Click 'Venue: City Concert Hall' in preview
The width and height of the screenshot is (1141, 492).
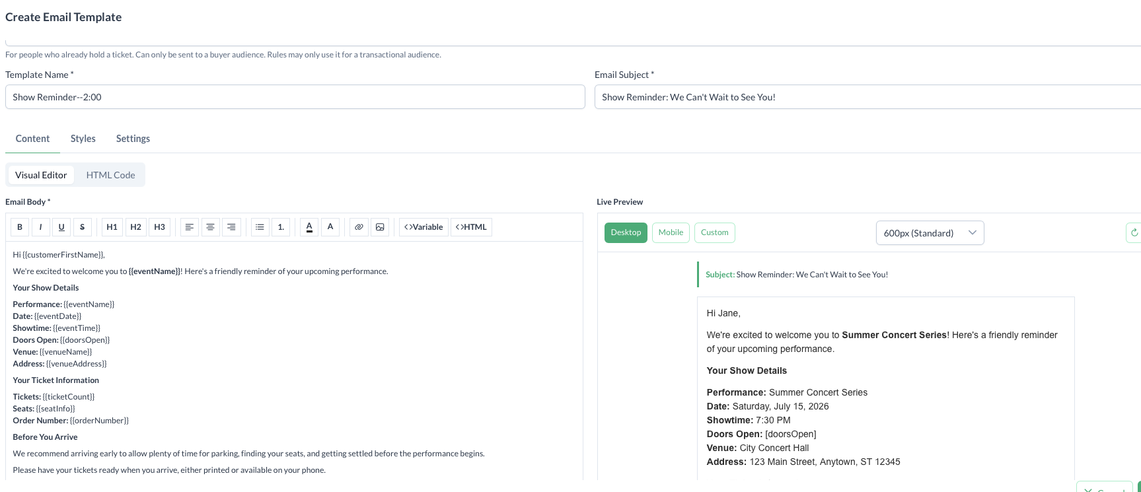tap(758, 448)
